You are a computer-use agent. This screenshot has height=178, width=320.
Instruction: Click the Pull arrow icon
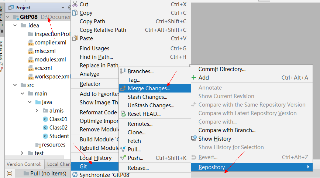coord(123,150)
